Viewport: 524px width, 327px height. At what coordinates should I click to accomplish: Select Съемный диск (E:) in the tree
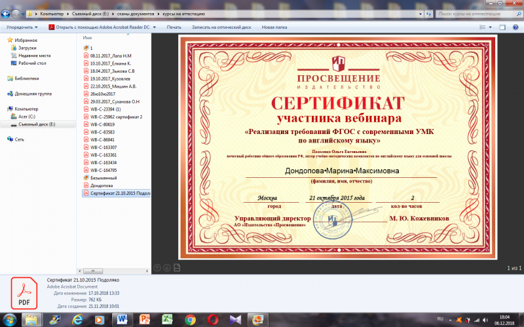[37, 124]
